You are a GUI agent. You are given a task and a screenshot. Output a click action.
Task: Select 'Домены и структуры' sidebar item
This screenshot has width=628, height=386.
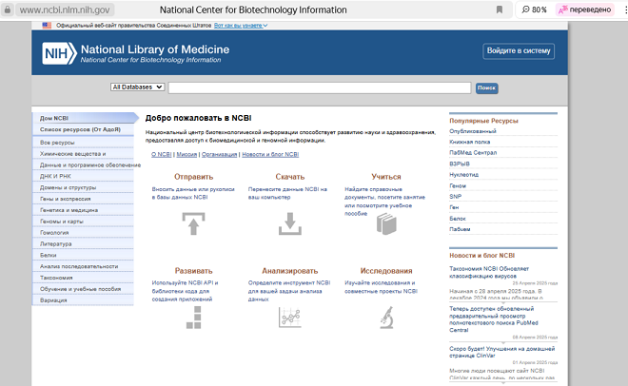(83, 187)
